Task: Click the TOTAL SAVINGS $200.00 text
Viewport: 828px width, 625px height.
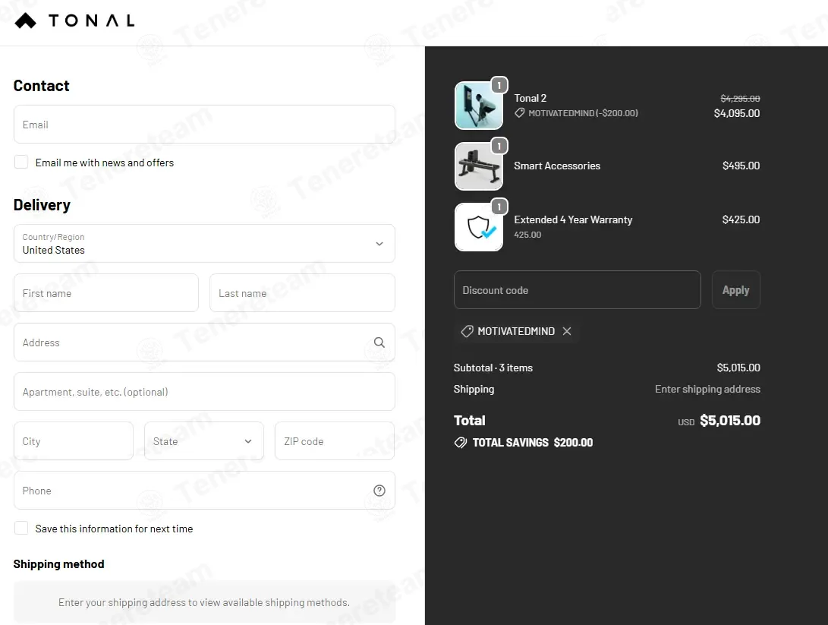Action: 533,443
